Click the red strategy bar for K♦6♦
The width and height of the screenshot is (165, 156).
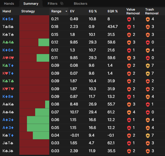(x=34, y=50)
